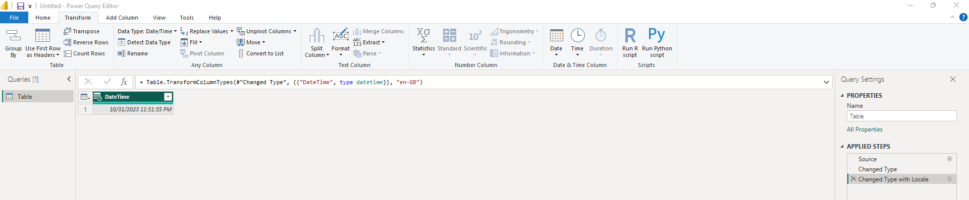
Task: Collapse the PROPERTIES section
Action: click(842, 95)
